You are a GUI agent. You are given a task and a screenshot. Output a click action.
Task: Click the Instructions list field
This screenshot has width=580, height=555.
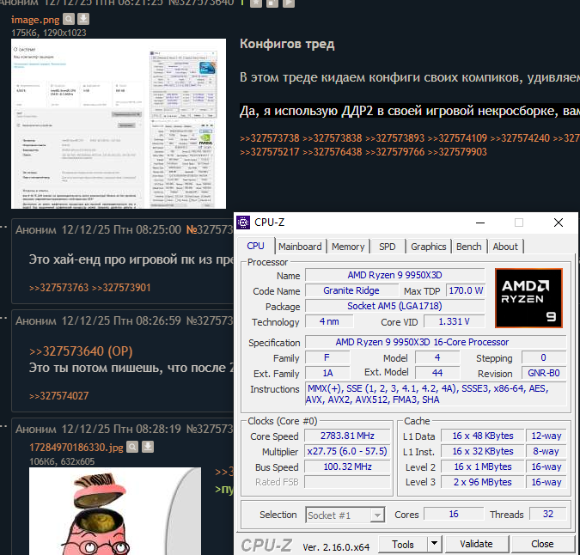436,394
